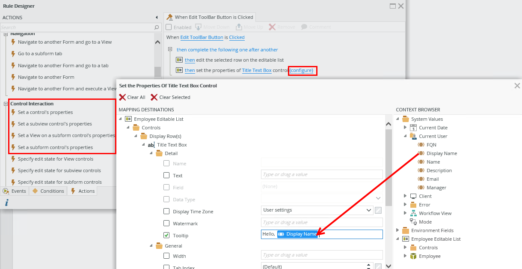The image size is (522, 269).
Task: Click the configure link
Action: [302, 70]
